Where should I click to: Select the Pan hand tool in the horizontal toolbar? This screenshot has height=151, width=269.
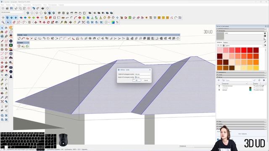point(75,22)
